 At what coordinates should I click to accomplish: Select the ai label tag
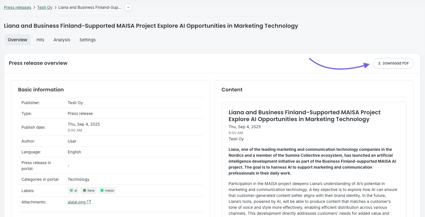tap(73, 190)
